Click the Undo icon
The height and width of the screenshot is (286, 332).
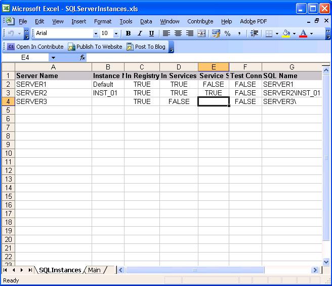point(11,33)
